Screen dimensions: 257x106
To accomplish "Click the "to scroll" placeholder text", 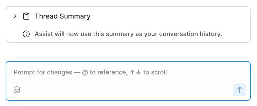I will (x=155, y=72).
